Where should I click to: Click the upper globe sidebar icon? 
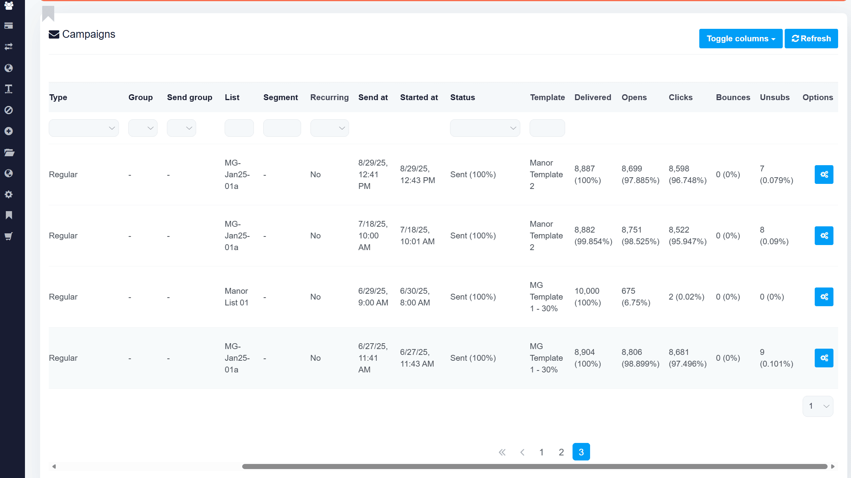[x=9, y=68]
